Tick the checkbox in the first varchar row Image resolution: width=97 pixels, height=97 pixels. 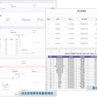pos(11,41)
